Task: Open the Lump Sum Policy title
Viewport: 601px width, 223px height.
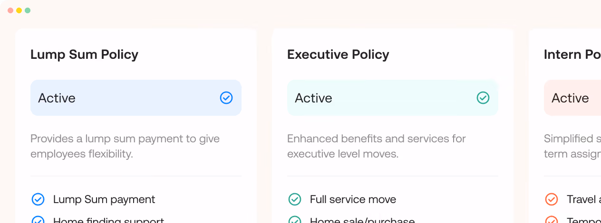Action: 84,55
